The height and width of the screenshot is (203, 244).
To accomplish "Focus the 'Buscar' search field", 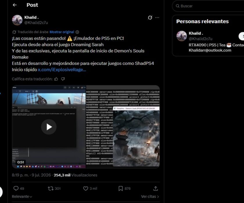I will click(209, 6).
